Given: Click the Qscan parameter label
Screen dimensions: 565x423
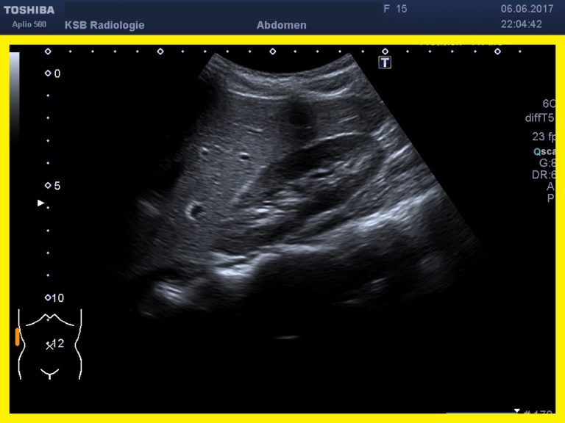Looking at the screenshot, I should pyautogui.click(x=544, y=151).
